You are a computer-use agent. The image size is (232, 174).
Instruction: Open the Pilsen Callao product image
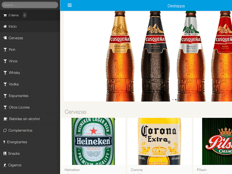(x=213, y=141)
